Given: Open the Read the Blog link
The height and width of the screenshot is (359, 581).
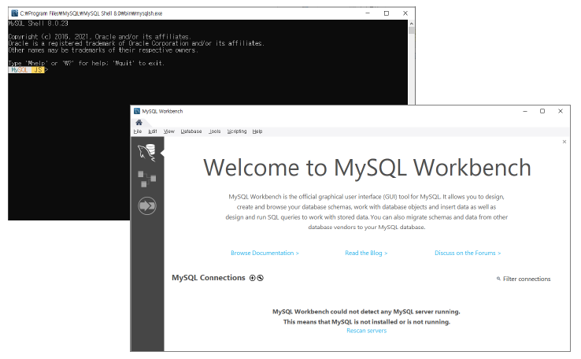Looking at the screenshot, I should (x=366, y=253).
